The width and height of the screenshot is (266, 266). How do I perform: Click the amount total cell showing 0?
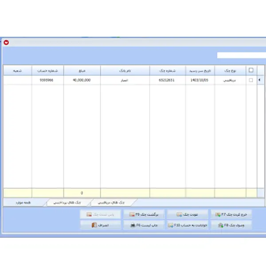point(82,193)
